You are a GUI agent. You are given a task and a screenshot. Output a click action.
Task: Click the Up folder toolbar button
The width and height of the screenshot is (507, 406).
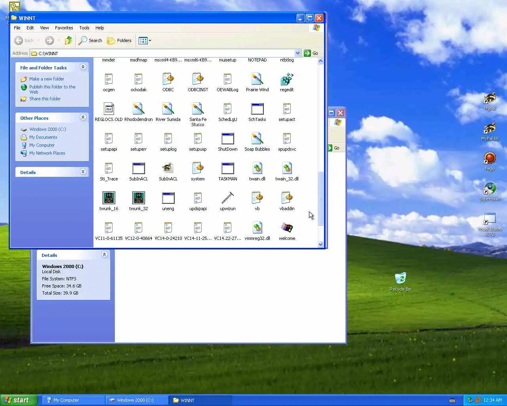69,40
